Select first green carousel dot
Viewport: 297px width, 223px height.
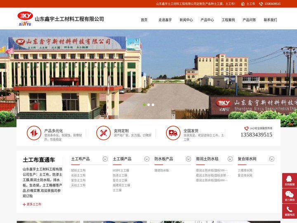pyautogui.click(x=144, y=104)
